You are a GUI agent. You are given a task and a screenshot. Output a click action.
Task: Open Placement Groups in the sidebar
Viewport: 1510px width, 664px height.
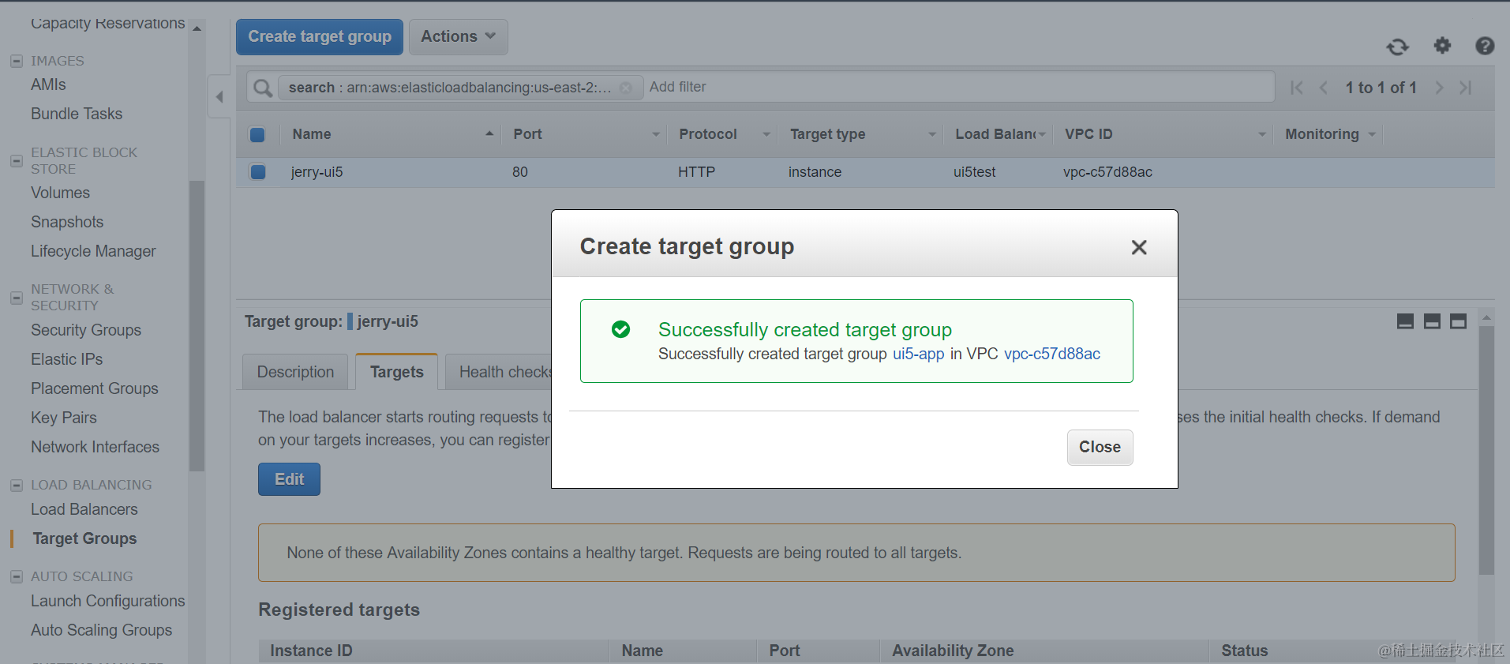coord(95,388)
